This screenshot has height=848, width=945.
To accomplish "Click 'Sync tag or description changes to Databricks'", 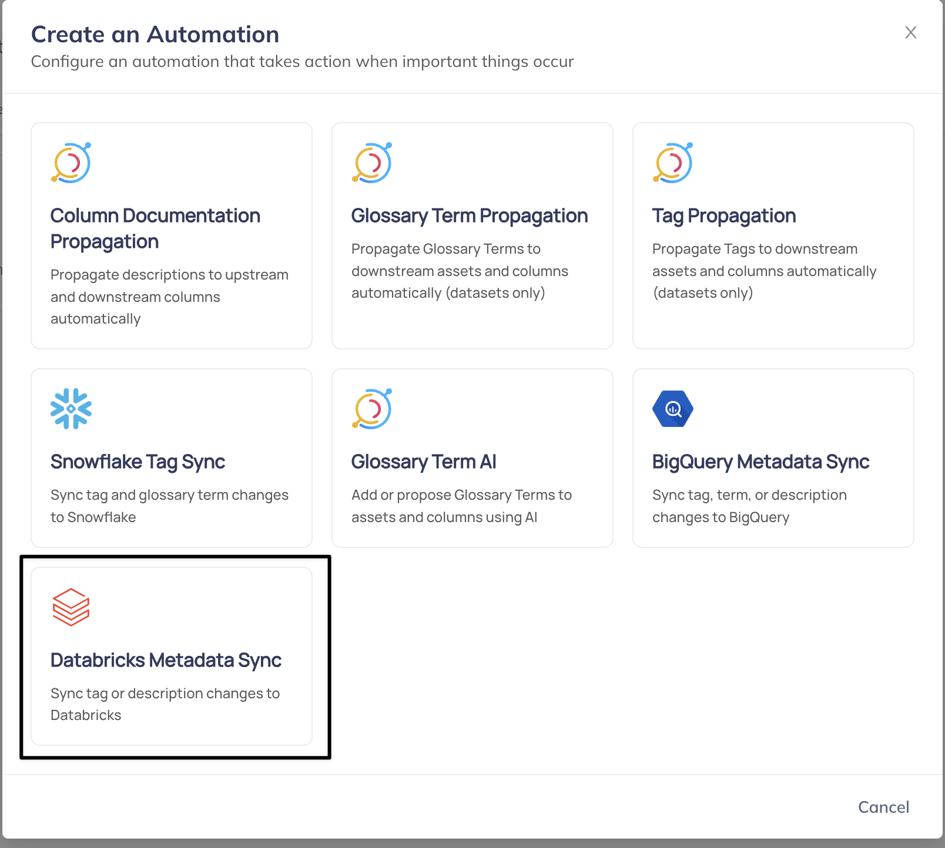I will pos(165,704).
